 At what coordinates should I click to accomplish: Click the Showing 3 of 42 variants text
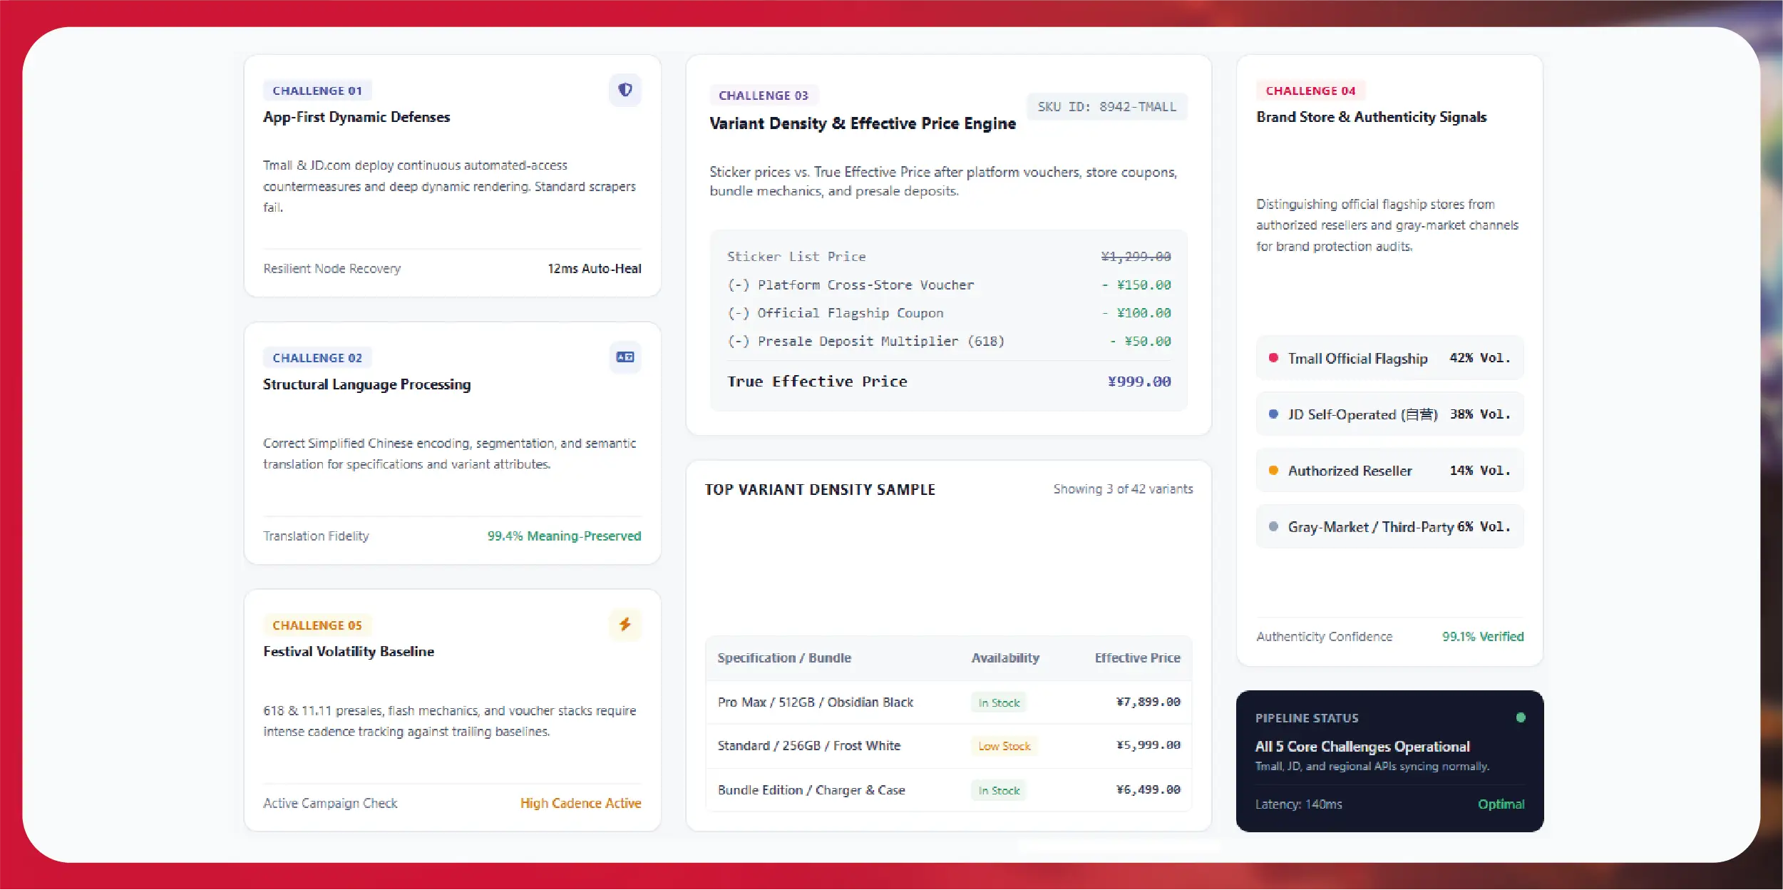click(1123, 489)
